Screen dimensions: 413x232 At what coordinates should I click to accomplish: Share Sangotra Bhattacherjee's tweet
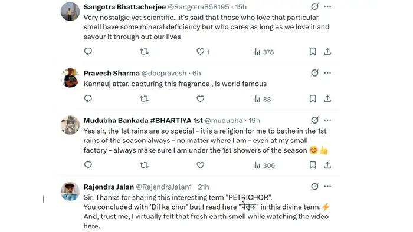click(x=327, y=51)
